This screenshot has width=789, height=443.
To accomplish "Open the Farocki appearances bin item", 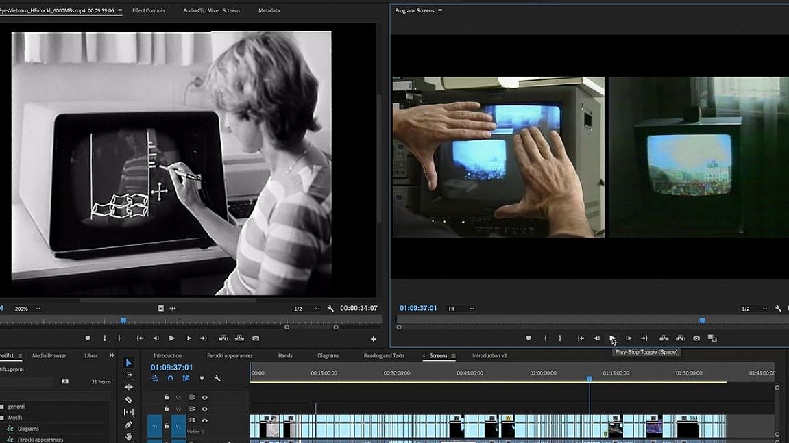I will [x=40, y=440].
